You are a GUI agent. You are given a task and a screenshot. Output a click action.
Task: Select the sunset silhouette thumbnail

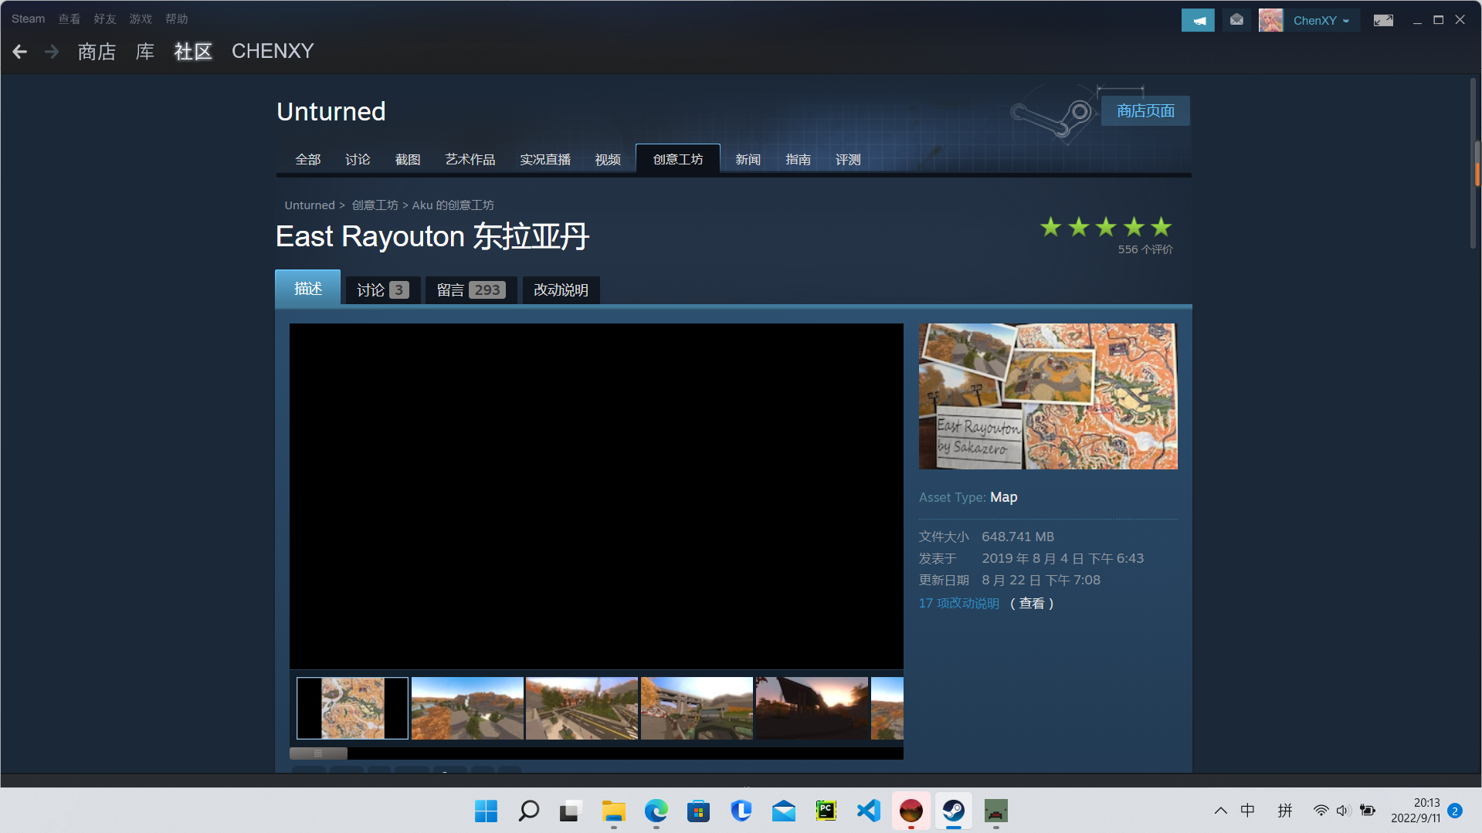(x=812, y=708)
